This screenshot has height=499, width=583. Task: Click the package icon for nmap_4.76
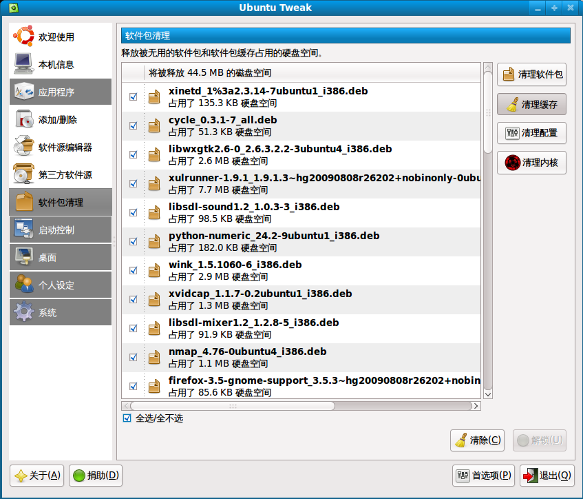tap(154, 358)
